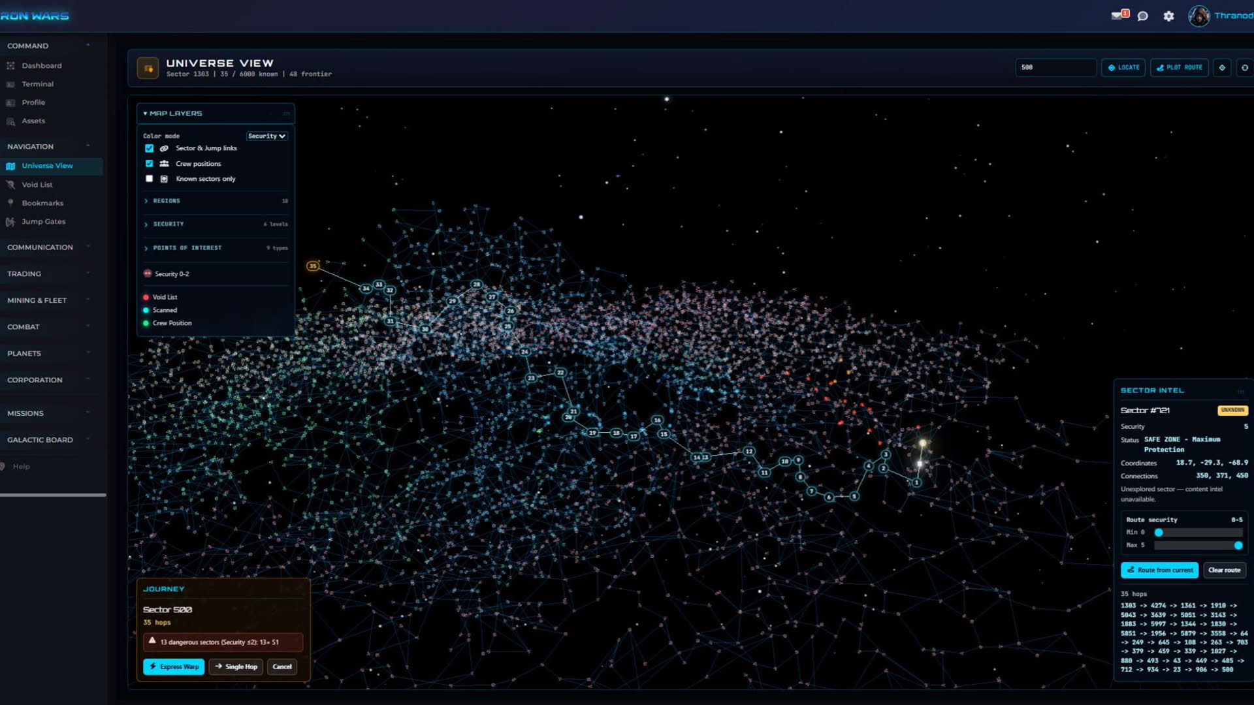Cancel the journey
Viewport: 1254px width, 705px height.
[x=282, y=666]
